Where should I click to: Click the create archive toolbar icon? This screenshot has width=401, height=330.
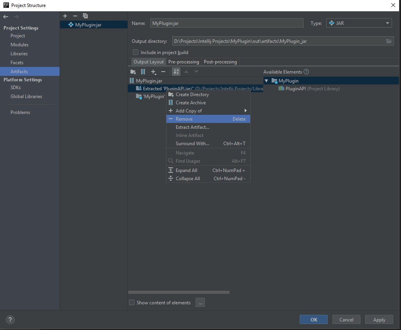[143, 72]
